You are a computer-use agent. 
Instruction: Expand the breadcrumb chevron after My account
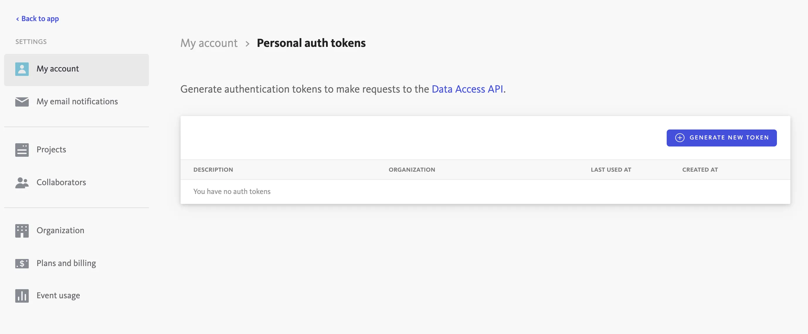pyautogui.click(x=248, y=43)
